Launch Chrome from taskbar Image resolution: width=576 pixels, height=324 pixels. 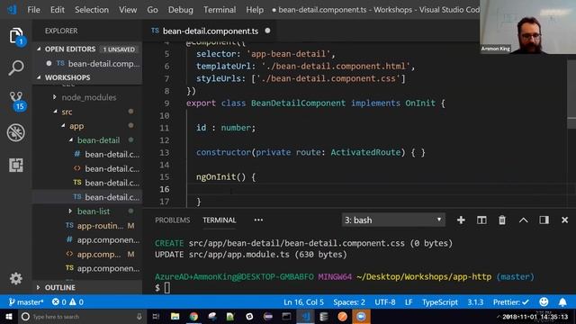[x=193, y=316]
